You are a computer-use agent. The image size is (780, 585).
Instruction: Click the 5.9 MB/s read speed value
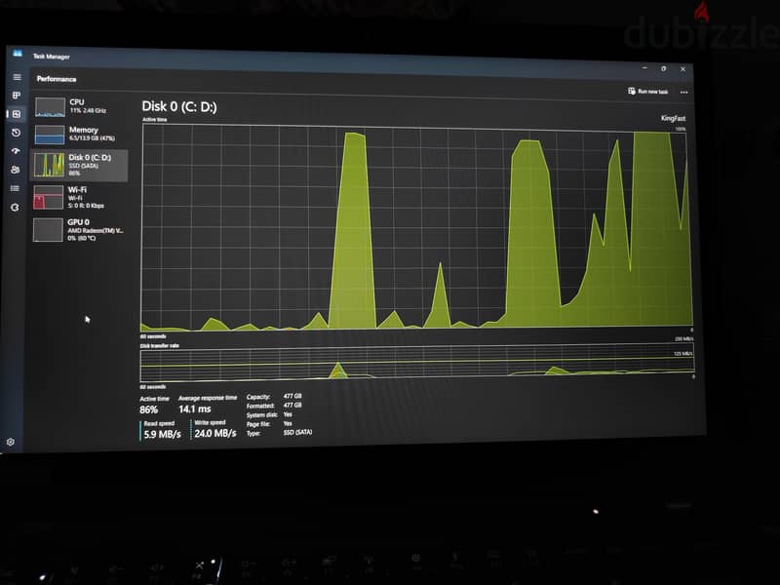click(x=162, y=434)
